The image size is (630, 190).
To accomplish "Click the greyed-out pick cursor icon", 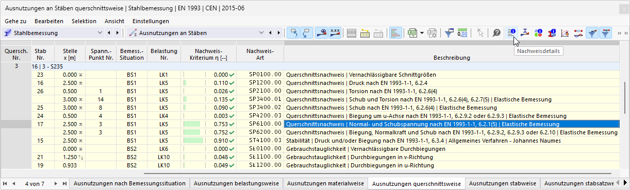I will point(480,33).
